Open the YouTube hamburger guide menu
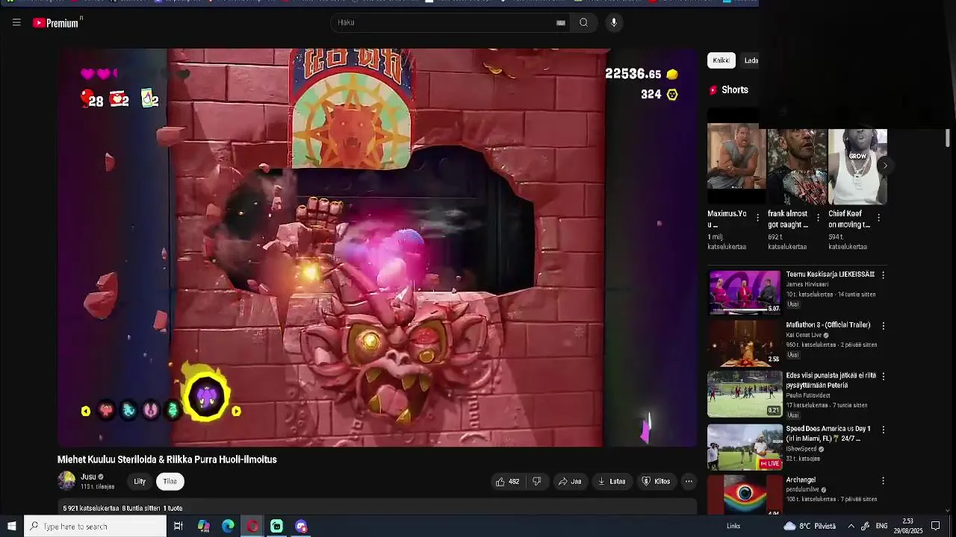 pyautogui.click(x=16, y=22)
